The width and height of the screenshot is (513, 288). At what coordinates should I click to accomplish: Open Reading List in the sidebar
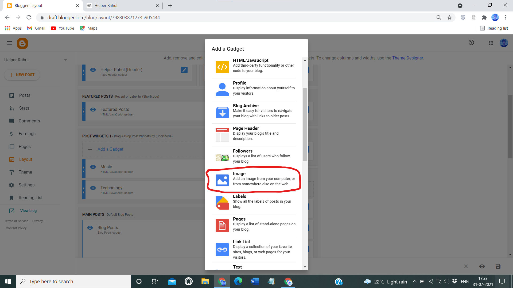point(30,198)
